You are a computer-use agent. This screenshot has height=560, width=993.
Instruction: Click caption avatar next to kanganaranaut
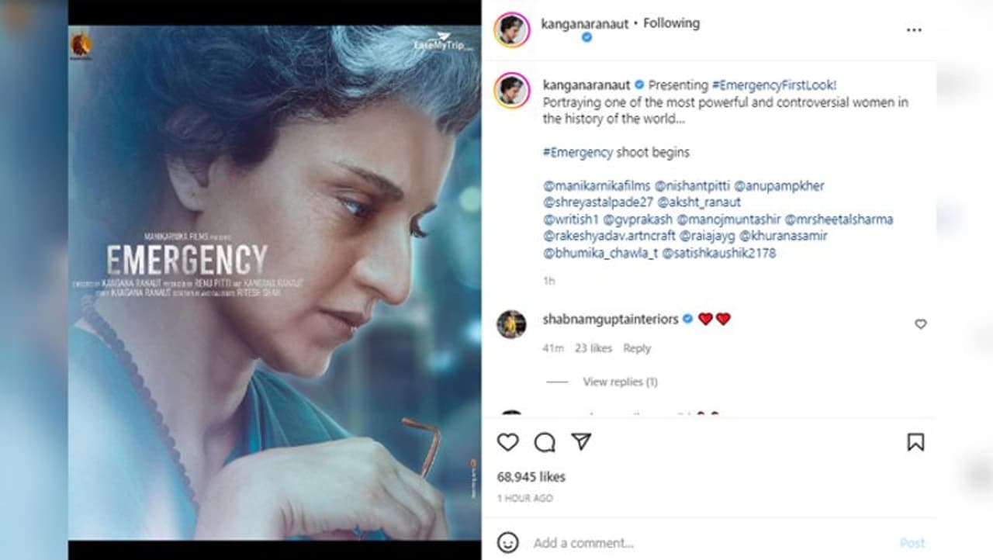[512, 92]
